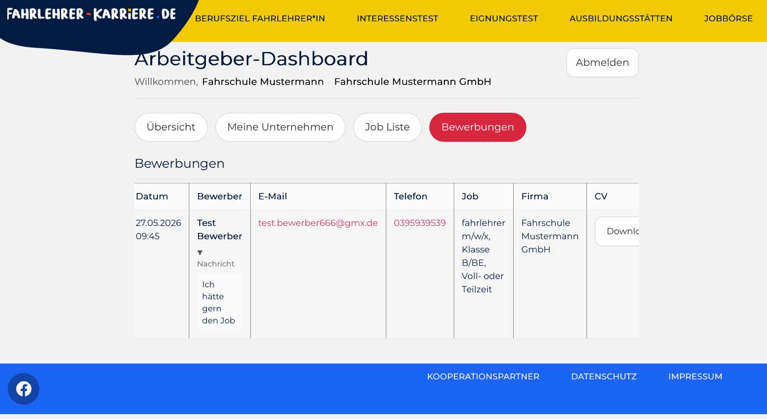
Task: Open the Facebook icon in footer
Action: pos(23,389)
